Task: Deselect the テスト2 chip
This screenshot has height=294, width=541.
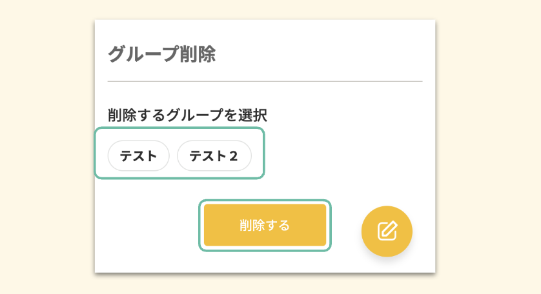Action: tap(214, 156)
